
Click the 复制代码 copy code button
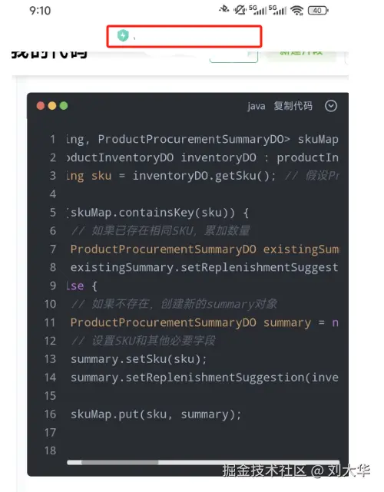tap(293, 106)
